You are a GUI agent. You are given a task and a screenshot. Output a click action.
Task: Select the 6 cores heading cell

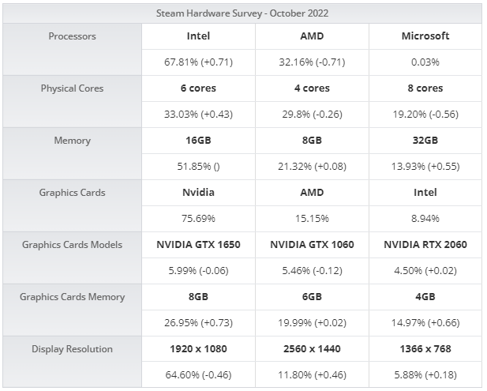tap(198, 88)
